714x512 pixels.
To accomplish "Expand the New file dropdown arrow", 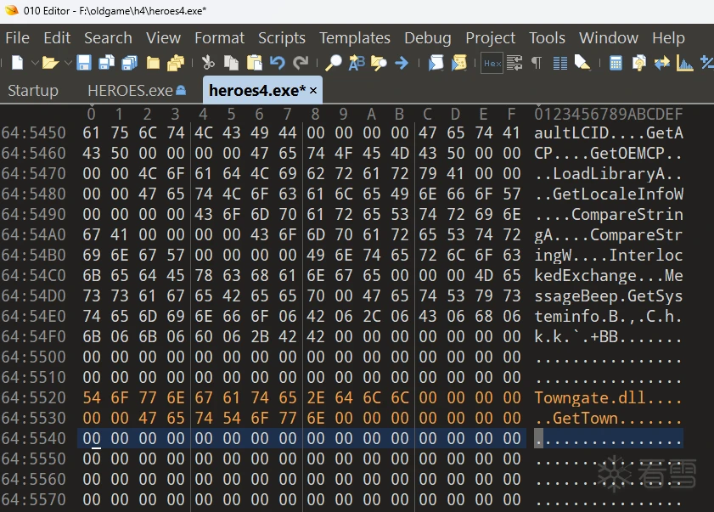I will [x=35, y=62].
